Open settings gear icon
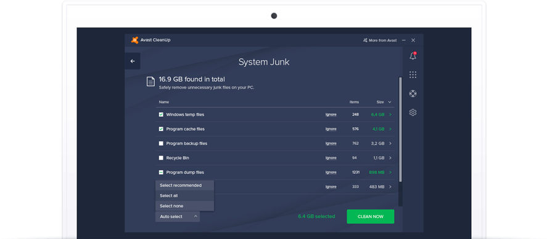Viewport: 547px width, 239px height. pos(413,112)
